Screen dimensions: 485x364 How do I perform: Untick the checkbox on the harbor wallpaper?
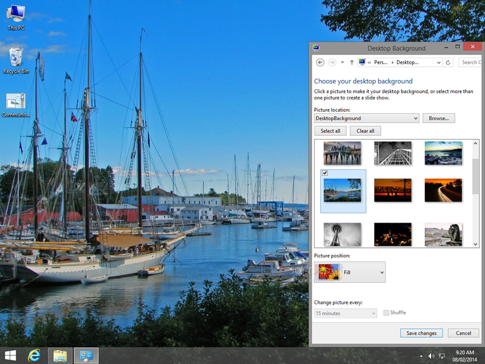[x=326, y=174]
